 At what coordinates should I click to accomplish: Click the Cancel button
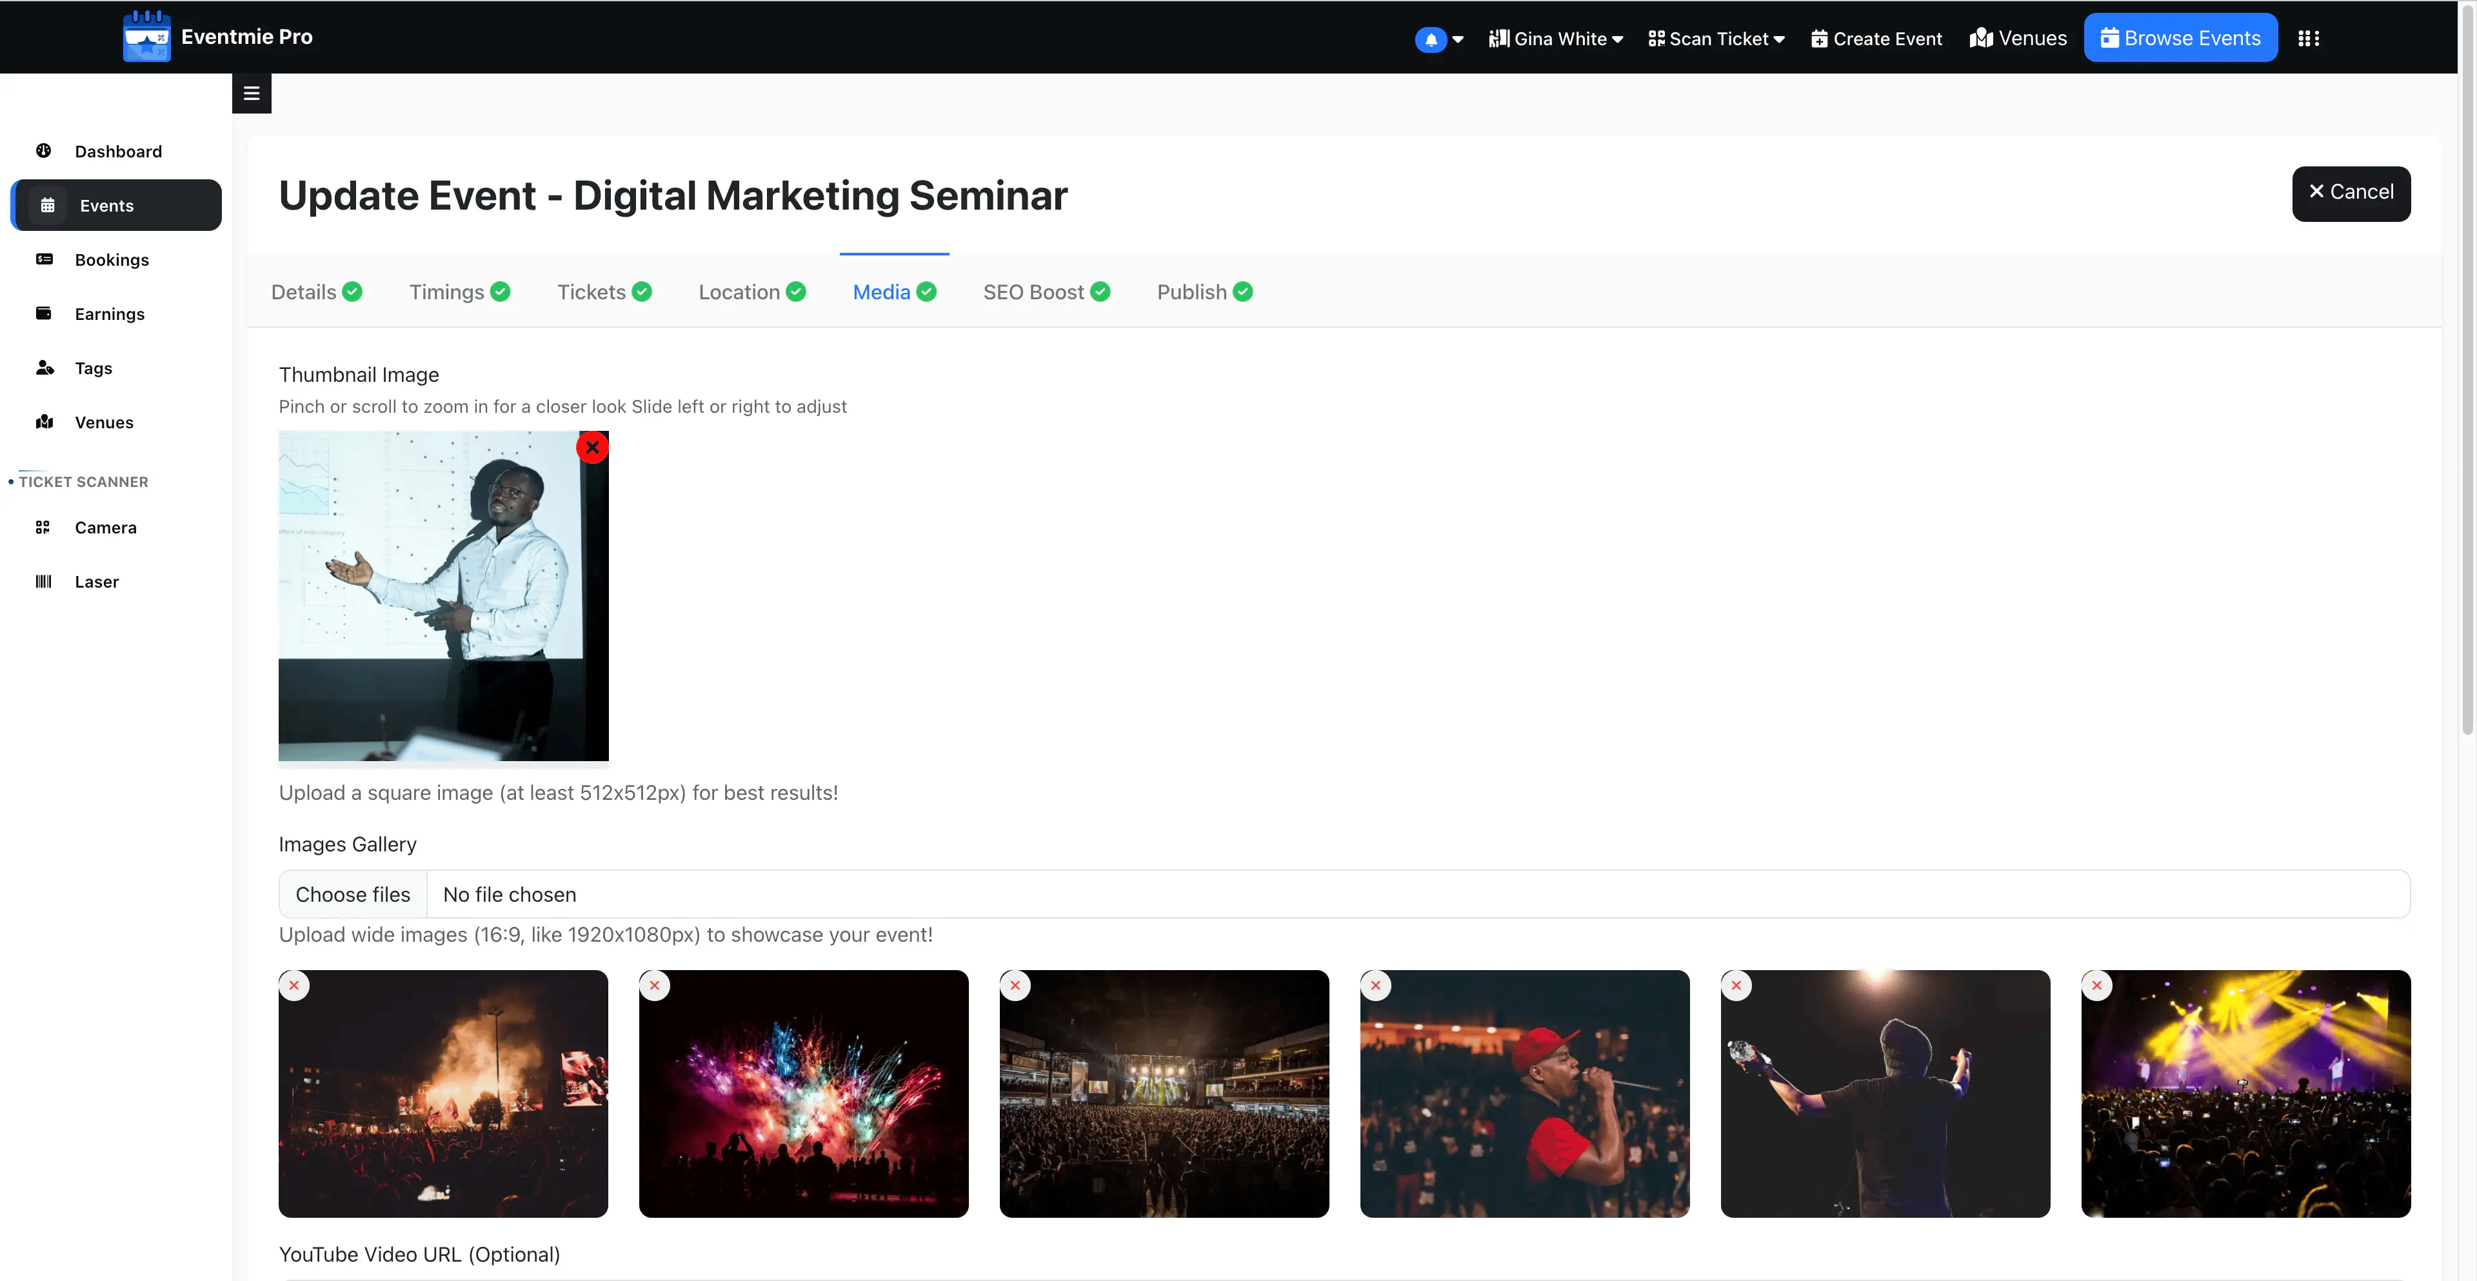(2350, 192)
